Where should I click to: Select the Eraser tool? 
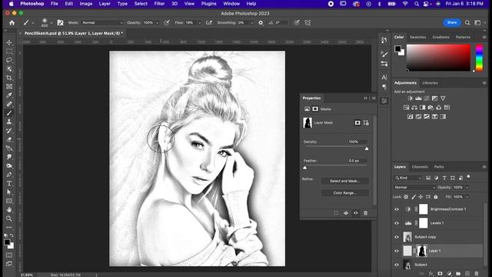click(9, 139)
